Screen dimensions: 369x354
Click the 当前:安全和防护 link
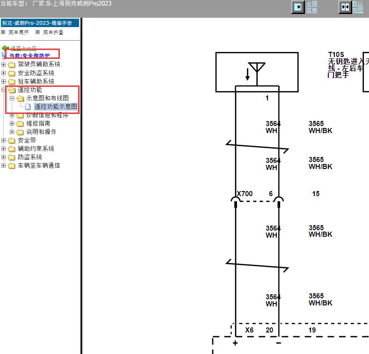(x=29, y=56)
